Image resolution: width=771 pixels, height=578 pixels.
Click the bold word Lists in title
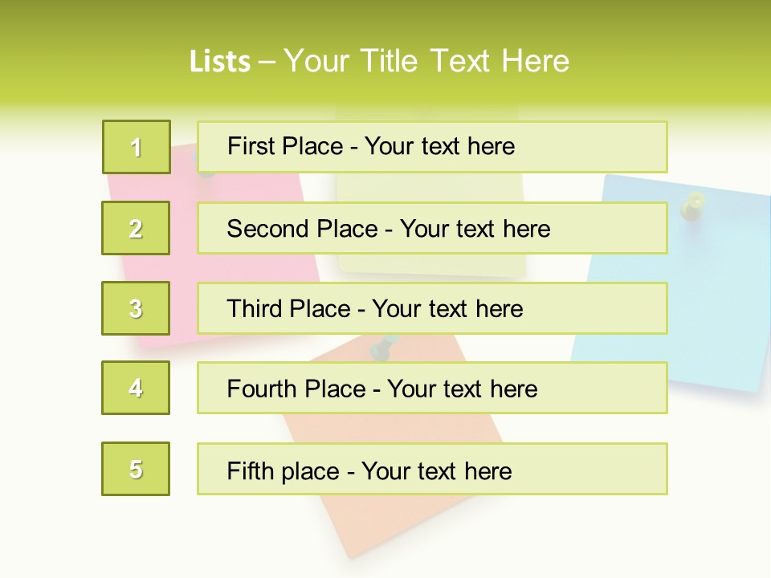click(219, 62)
